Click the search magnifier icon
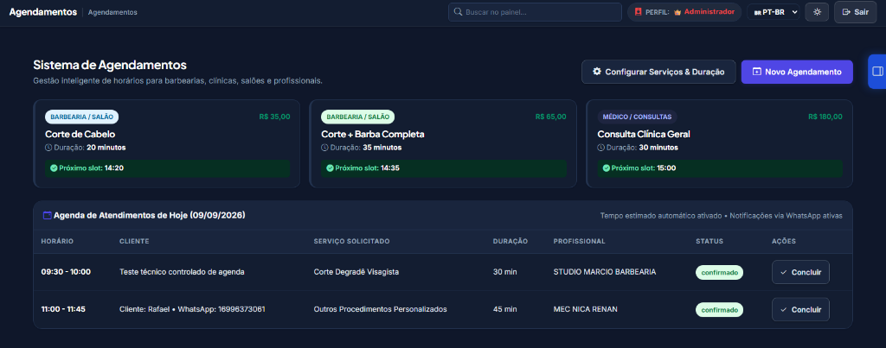 click(x=459, y=12)
